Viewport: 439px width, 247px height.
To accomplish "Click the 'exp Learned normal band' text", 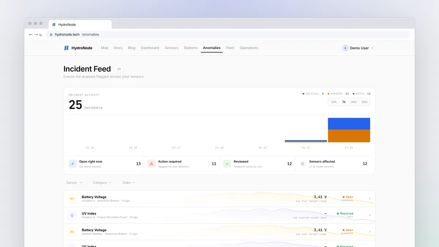I will pos(310,217).
